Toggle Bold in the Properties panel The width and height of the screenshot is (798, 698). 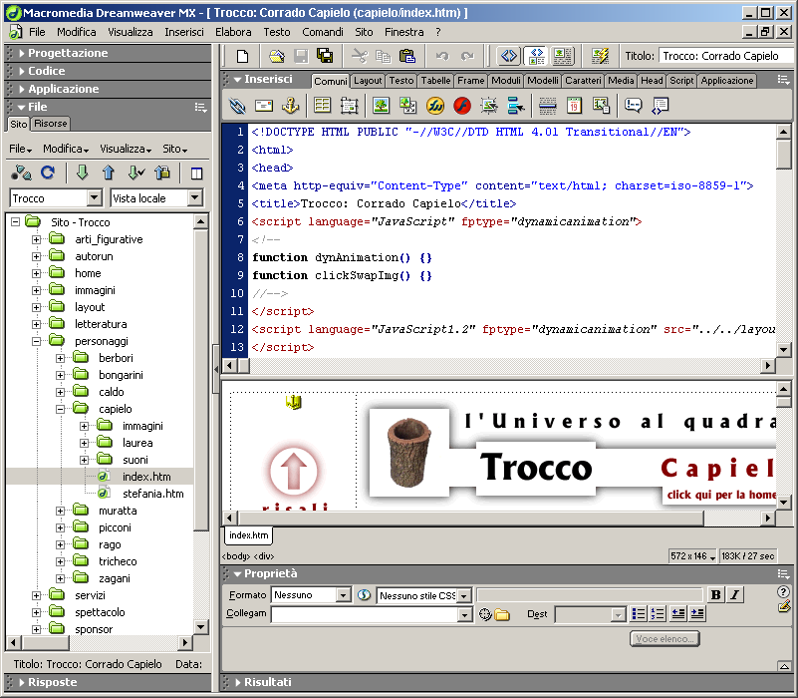[x=715, y=595]
